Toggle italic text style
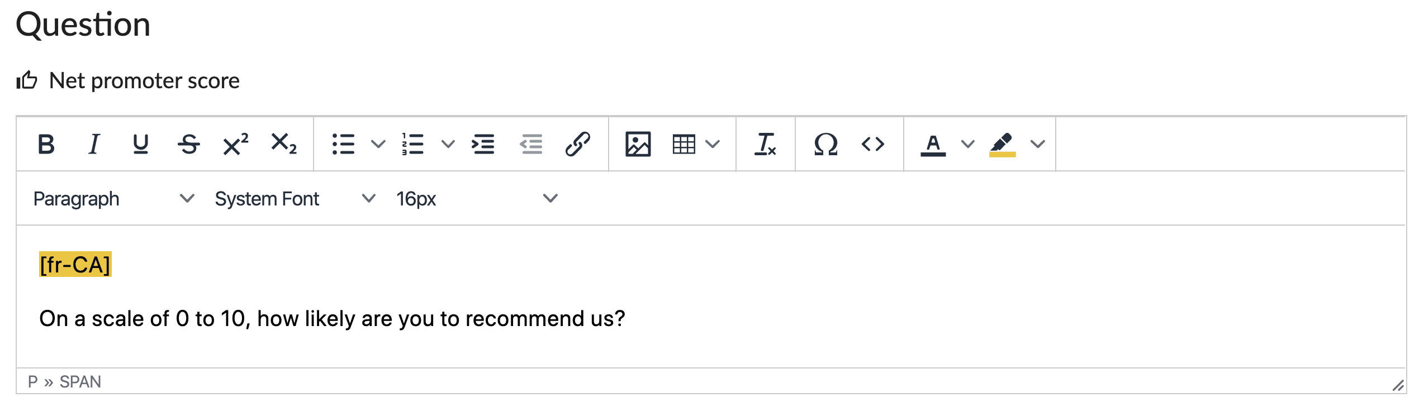This screenshot has width=1424, height=402. click(x=94, y=144)
